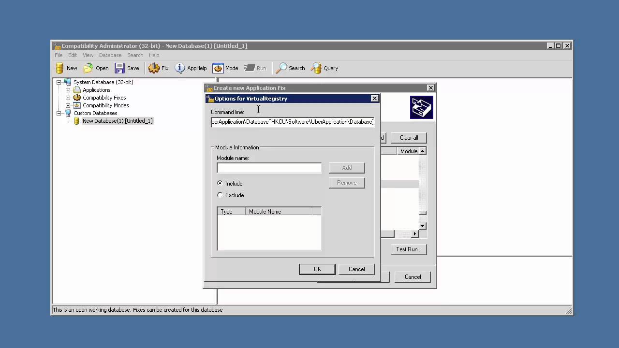Viewport: 619px width, 348px height.
Task: Select the Compatibility Fixes tree label
Action: [x=104, y=98]
